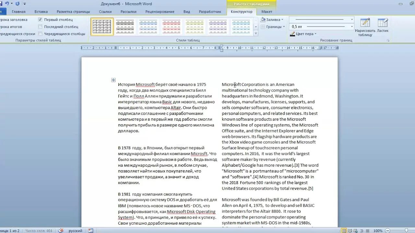Open the pen line style combo box

321,19
